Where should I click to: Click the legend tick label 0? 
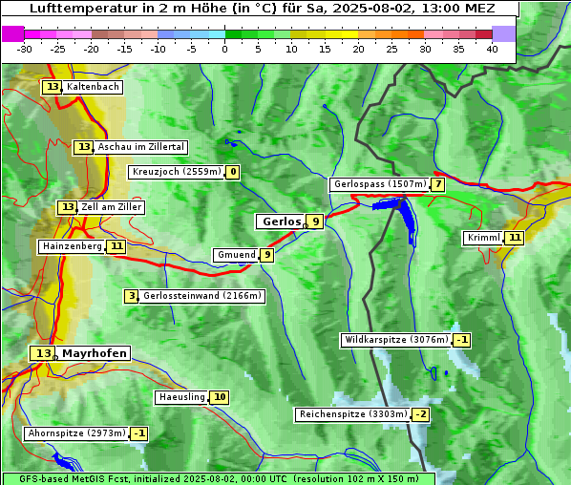pos(224,49)
